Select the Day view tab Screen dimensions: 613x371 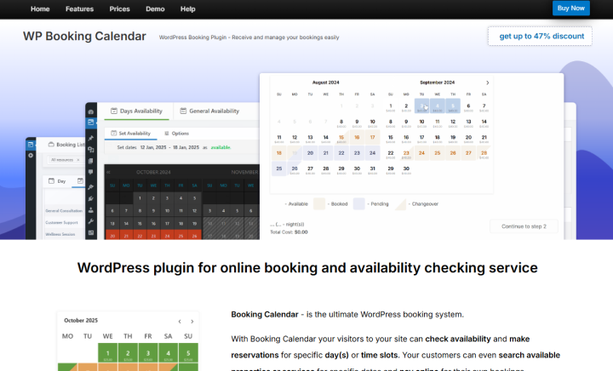[57, 181]
